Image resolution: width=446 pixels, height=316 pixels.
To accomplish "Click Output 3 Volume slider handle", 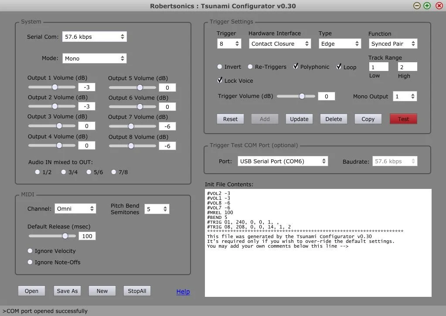I will [x=59, y=126].
